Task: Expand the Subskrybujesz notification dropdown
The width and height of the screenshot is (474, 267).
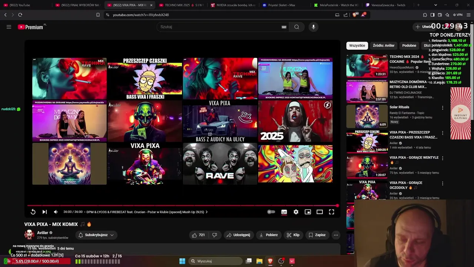Action: click(96, 235)
